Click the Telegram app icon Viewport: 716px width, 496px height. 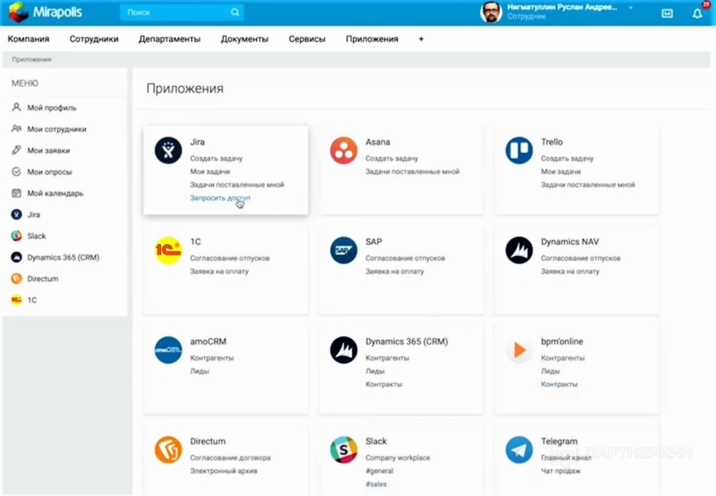pos(519,450)
